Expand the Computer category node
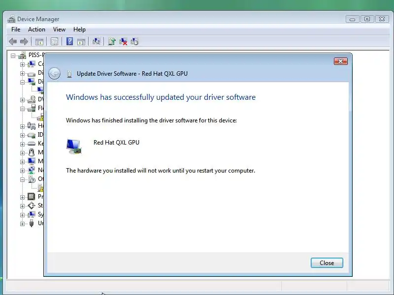This screenshot has width=394, height=295. (22, 64)
